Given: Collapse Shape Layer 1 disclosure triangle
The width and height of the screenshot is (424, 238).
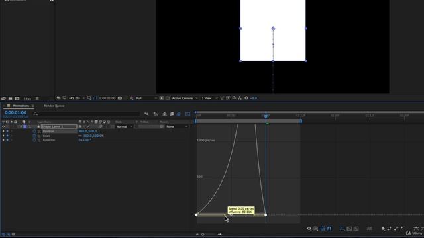Looking at the screenshot, I should tap(21, 126).
